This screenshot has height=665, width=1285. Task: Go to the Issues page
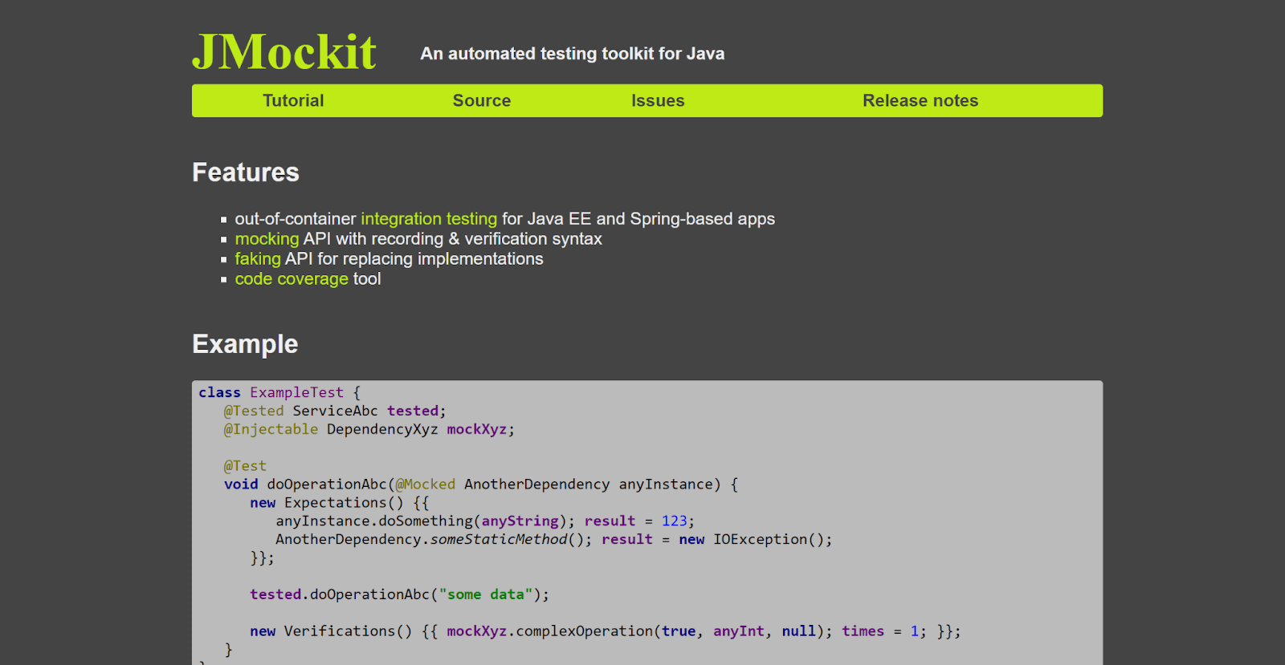pyautogui.click(x=658, y=100)
